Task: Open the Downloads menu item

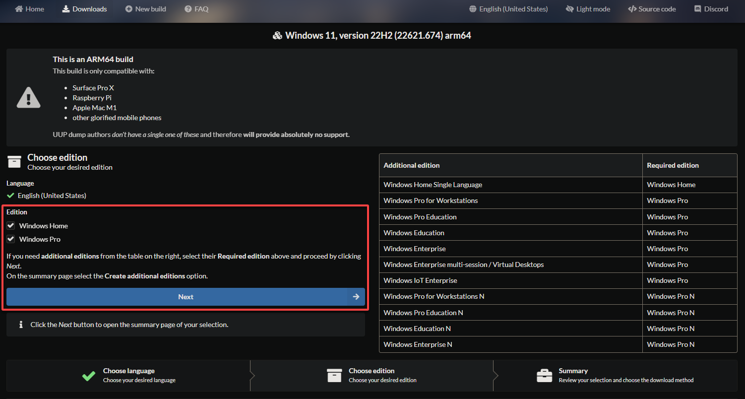Action: 84,9
